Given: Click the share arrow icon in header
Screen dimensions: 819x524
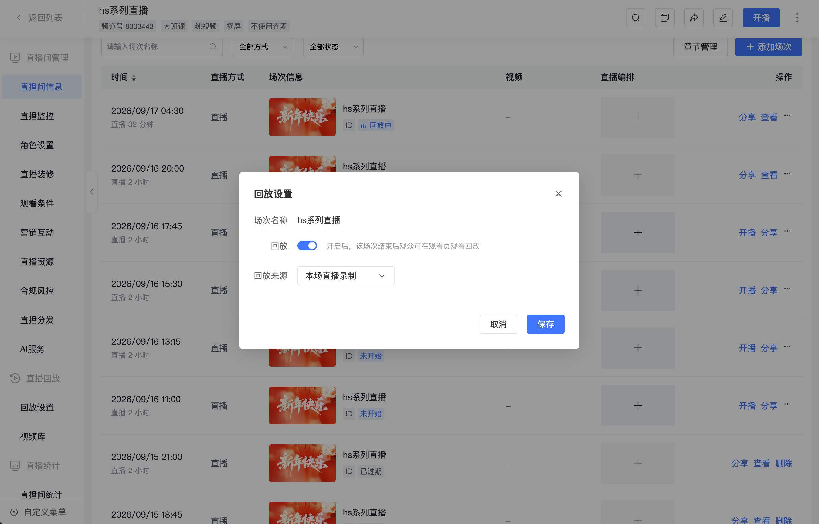Looking at the screenshot, I should [694, 18].
